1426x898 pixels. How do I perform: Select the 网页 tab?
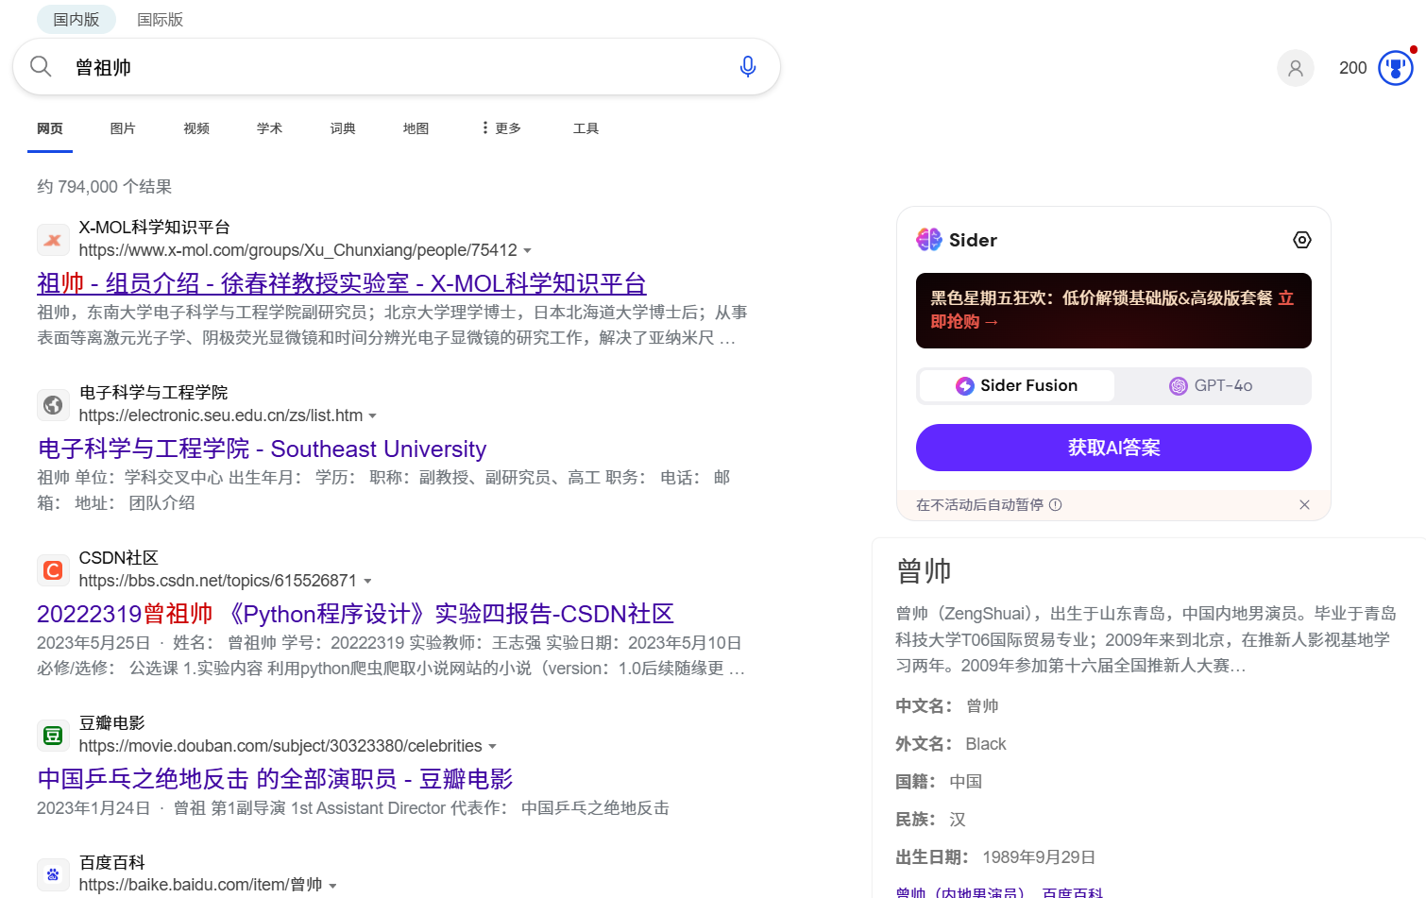50,128
